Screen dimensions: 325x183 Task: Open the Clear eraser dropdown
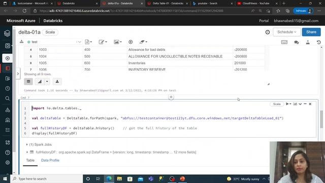coord(143,42)
